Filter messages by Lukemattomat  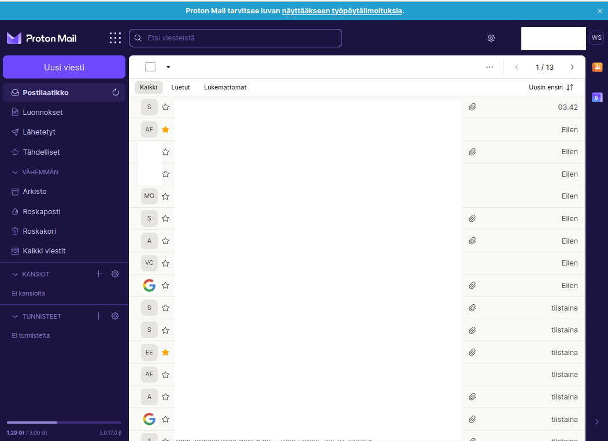225,87
